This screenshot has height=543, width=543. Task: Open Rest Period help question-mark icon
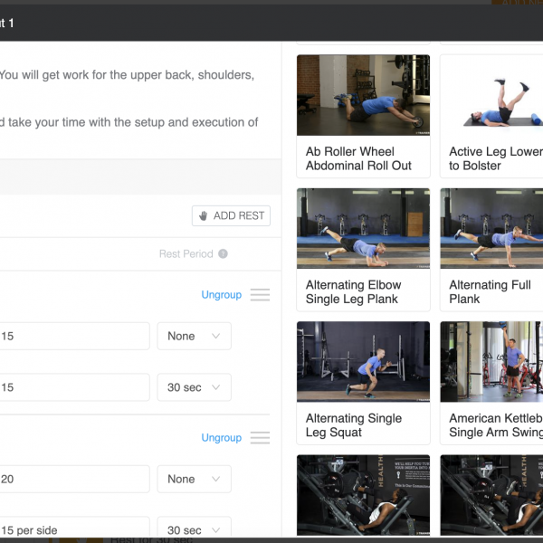click(223, 253)
